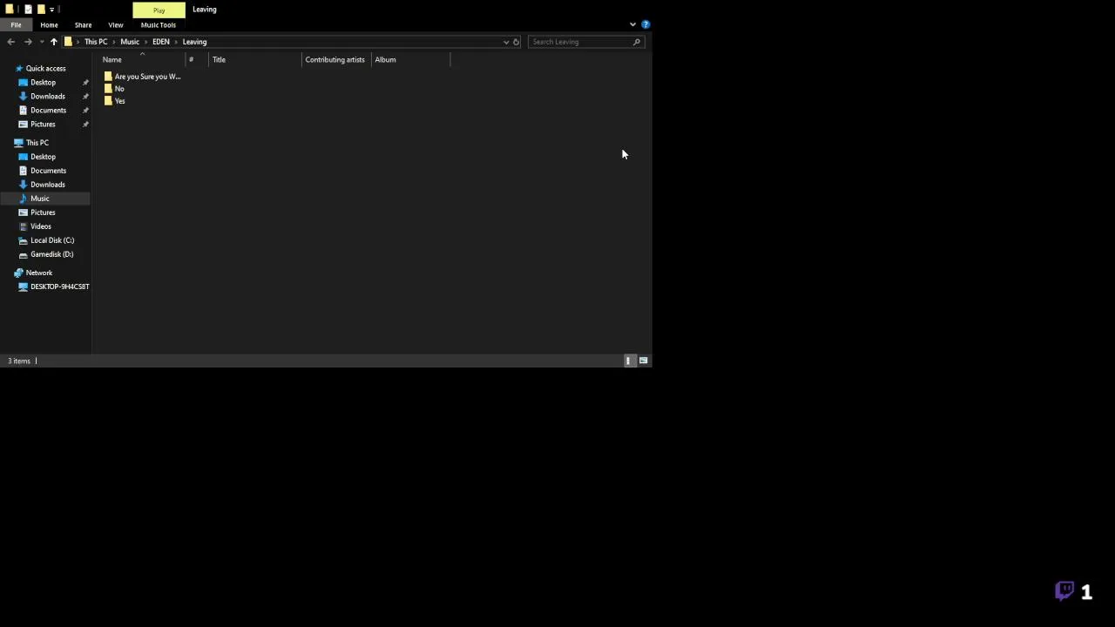Image resolution: width=1115 pixels, height=627 pixels.
Task: Select the Play contextual tab
Action: pyautogui.click(x=159, y=10)
